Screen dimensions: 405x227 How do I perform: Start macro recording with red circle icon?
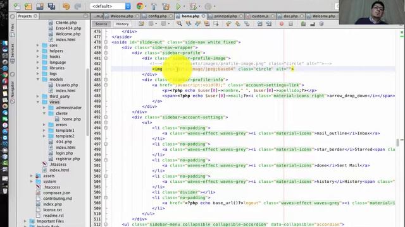[282, 24]
